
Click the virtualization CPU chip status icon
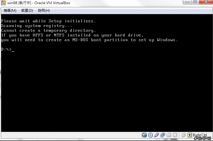click(x=175, y=135)
